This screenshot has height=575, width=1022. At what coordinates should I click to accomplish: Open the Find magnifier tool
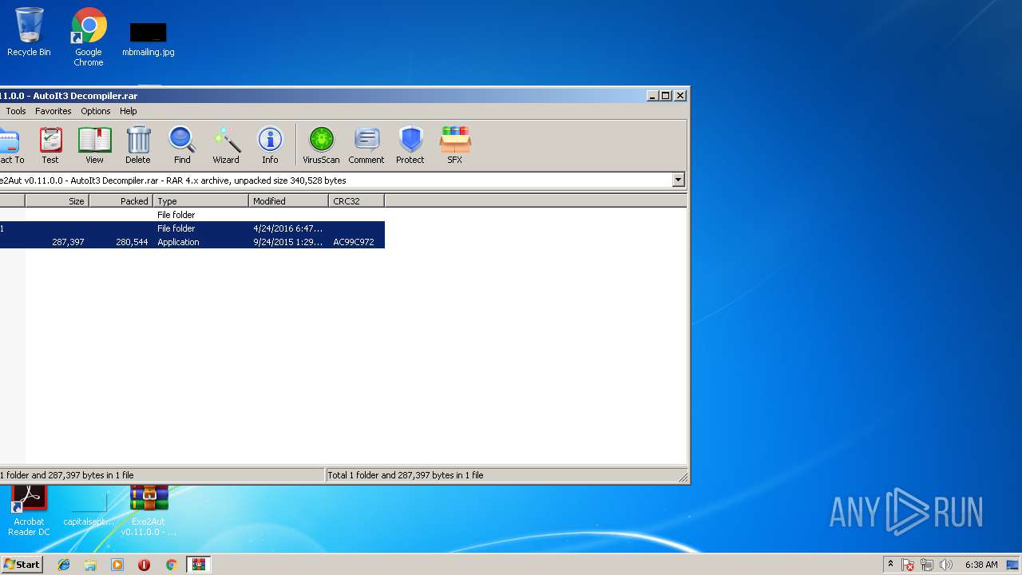[x=182, y=145]
